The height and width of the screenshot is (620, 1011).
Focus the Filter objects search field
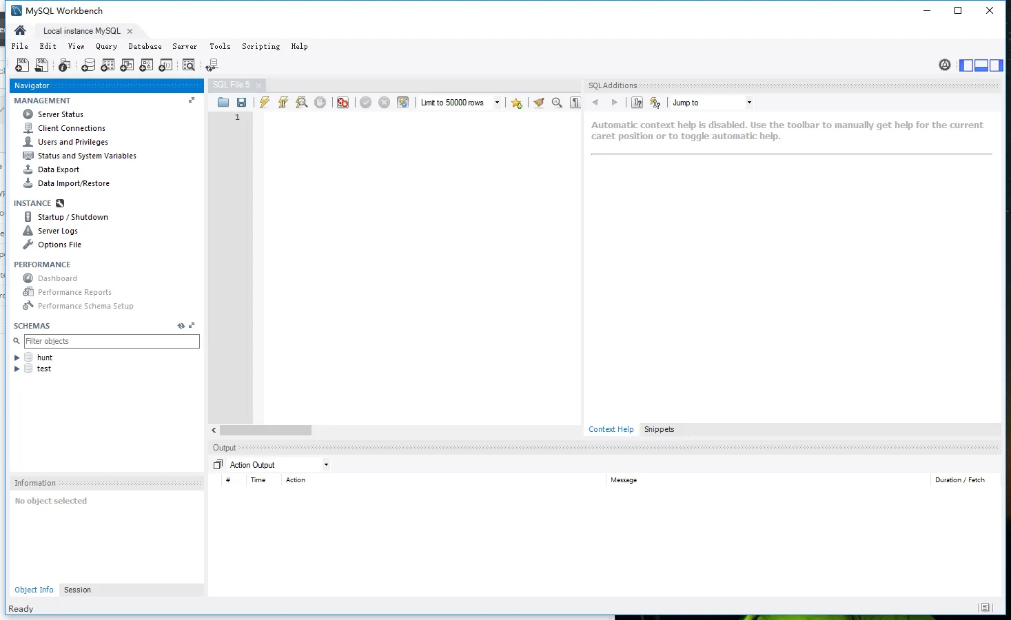click(x=112, y=341)
